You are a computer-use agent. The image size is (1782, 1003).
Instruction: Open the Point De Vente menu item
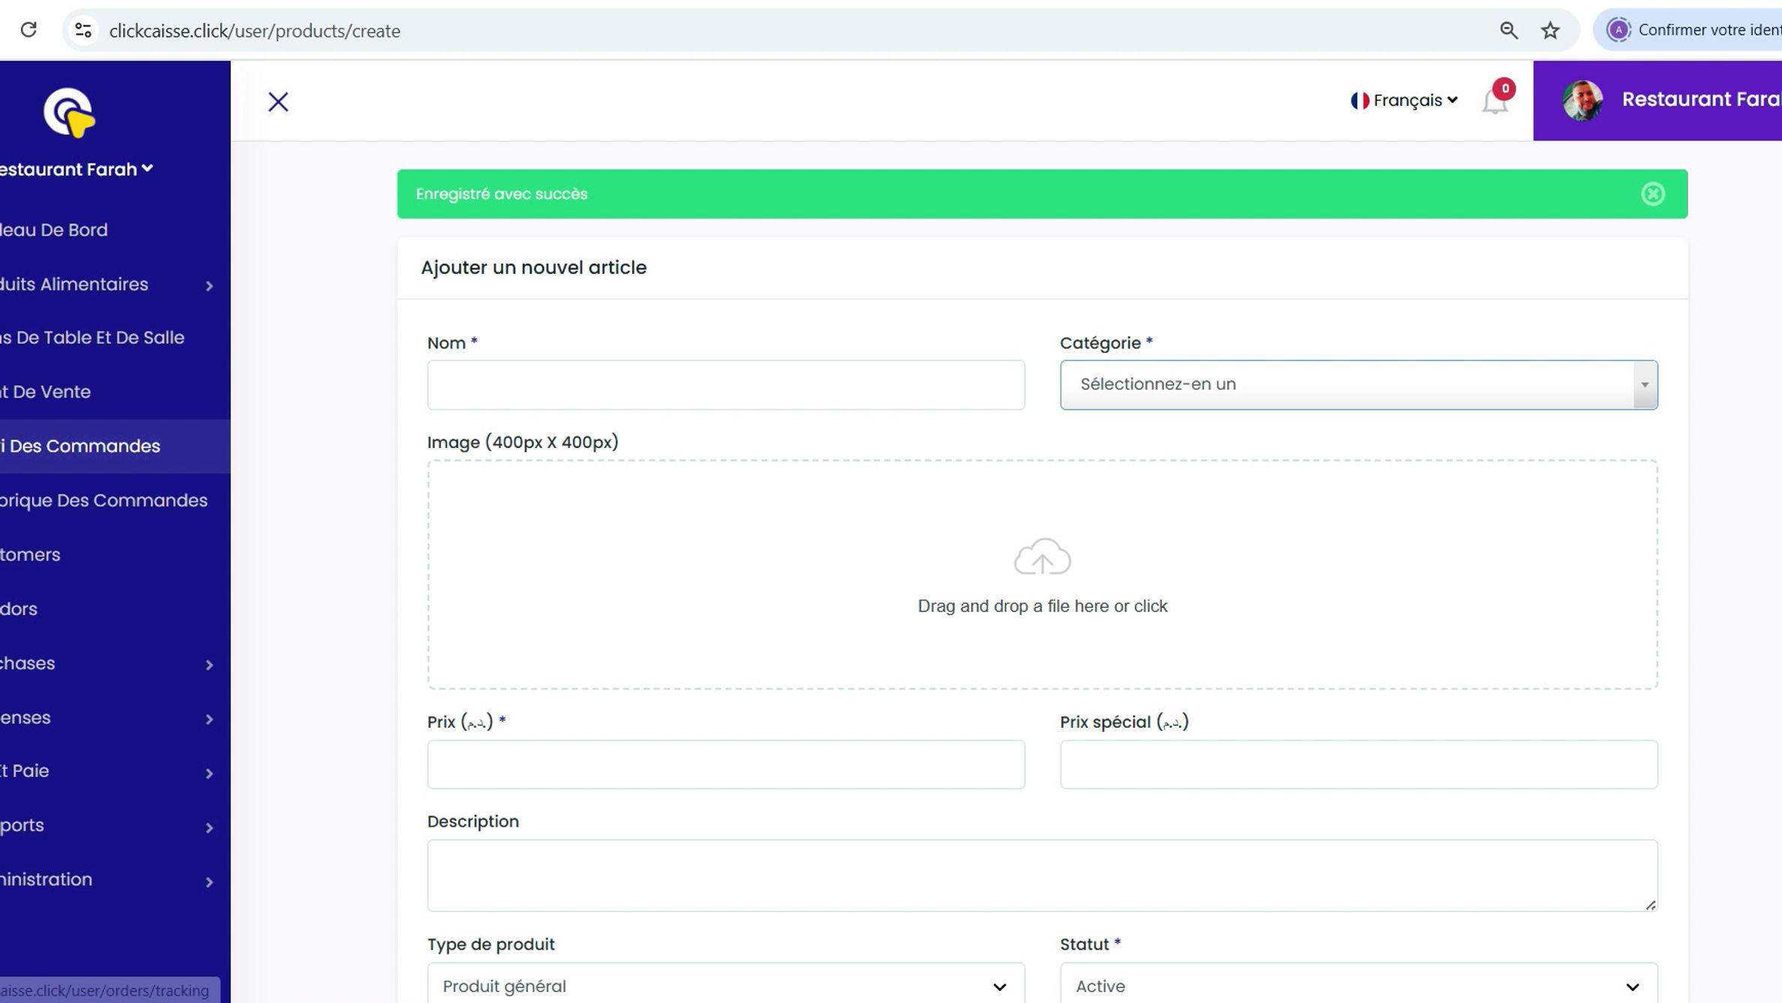(x=45, y=392)
